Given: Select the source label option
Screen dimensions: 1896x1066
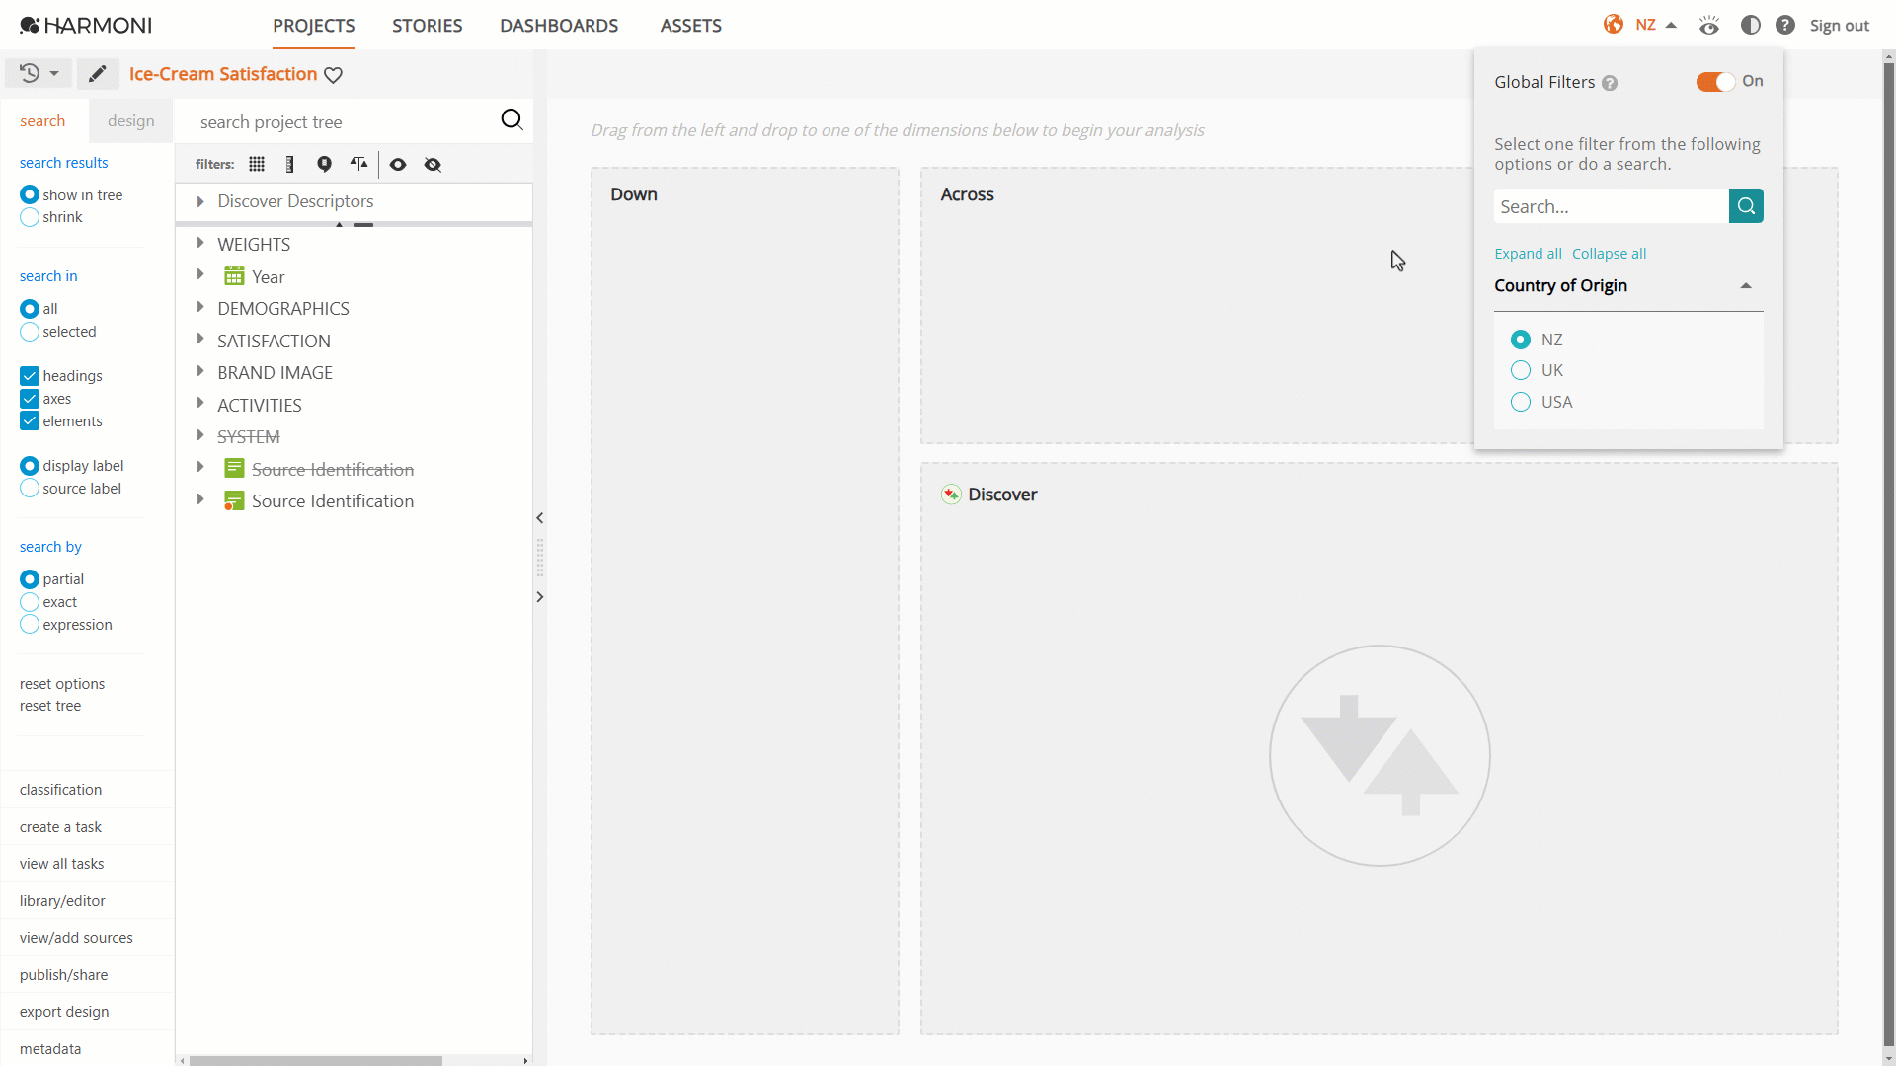Looking at the screenshot, I should pos(30,489).
